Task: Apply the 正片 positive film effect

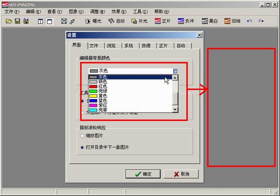Action: coord(163,21)
